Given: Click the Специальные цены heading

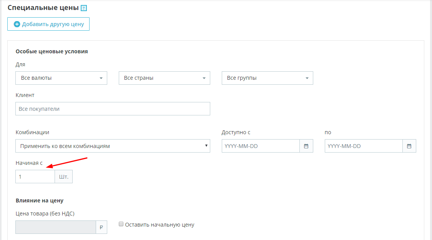Looking at the screenshot, I should point(43,8).
